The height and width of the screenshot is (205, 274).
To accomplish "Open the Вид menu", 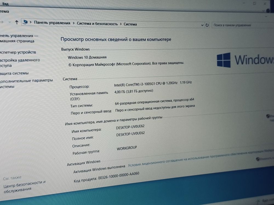I will click(x=5, y=4).
